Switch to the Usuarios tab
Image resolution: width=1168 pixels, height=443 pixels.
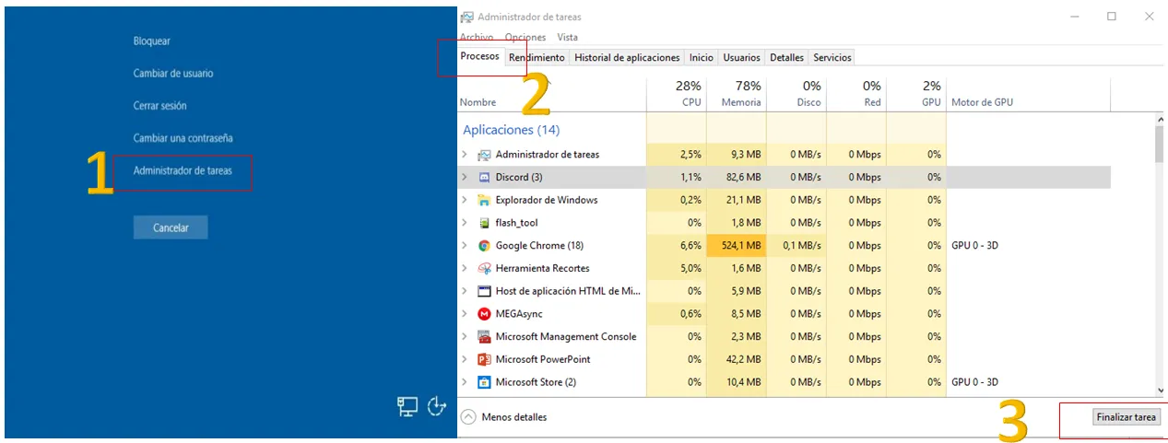point(741,57)
